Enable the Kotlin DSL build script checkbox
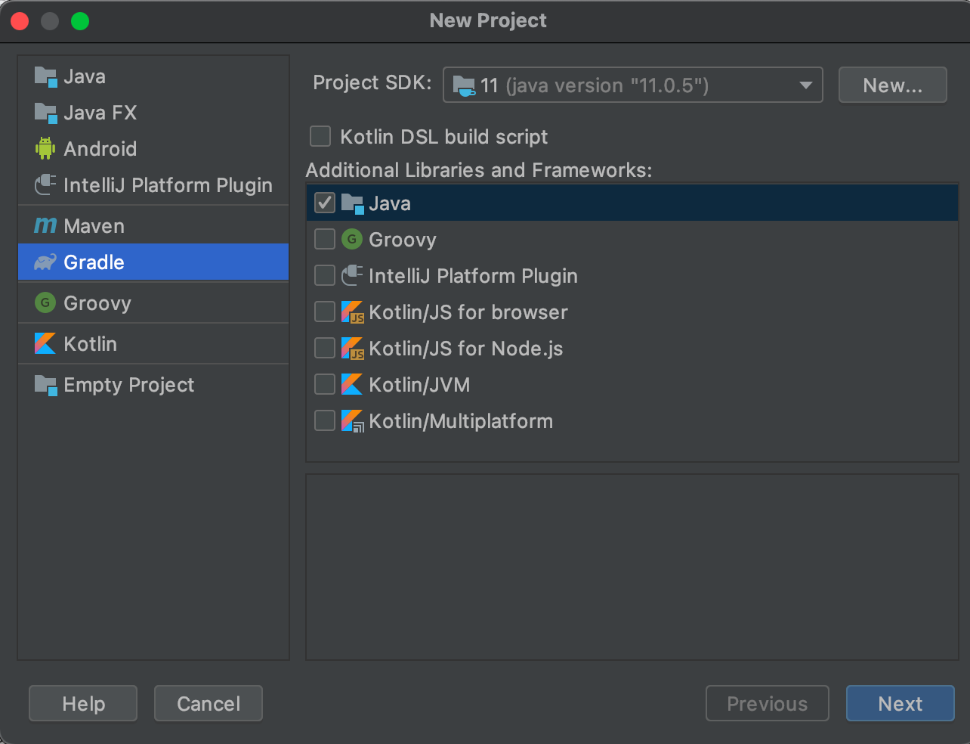 pyautogui.click(x=320, y=136)
